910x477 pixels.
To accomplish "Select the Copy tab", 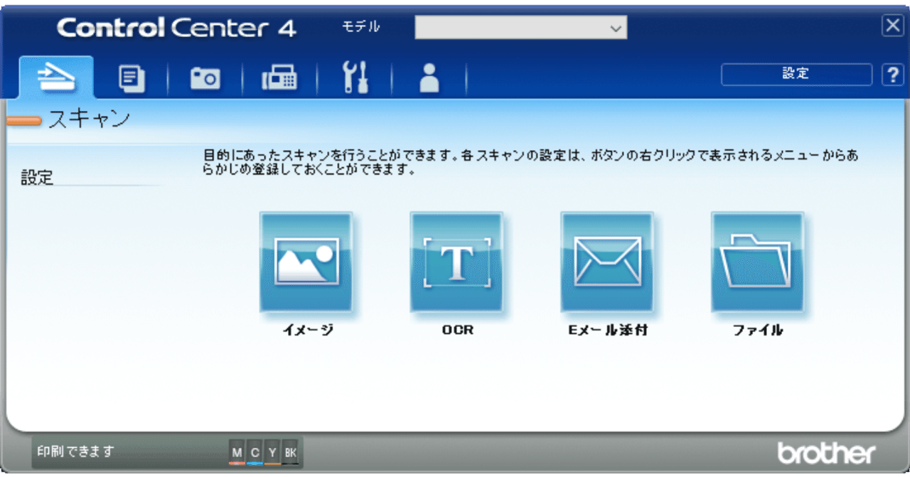I will [131, 77].
